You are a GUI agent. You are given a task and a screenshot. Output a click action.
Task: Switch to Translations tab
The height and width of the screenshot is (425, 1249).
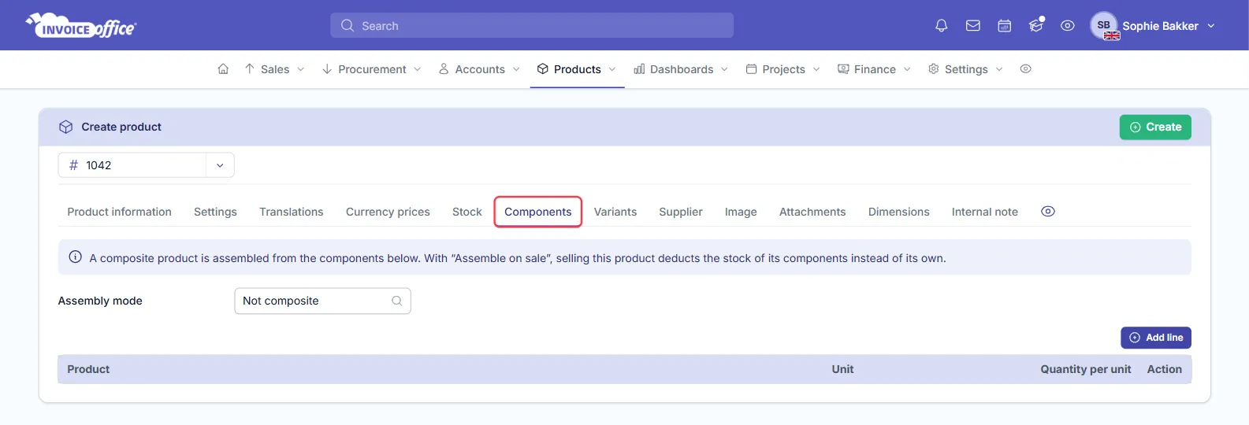pos(291,212)
